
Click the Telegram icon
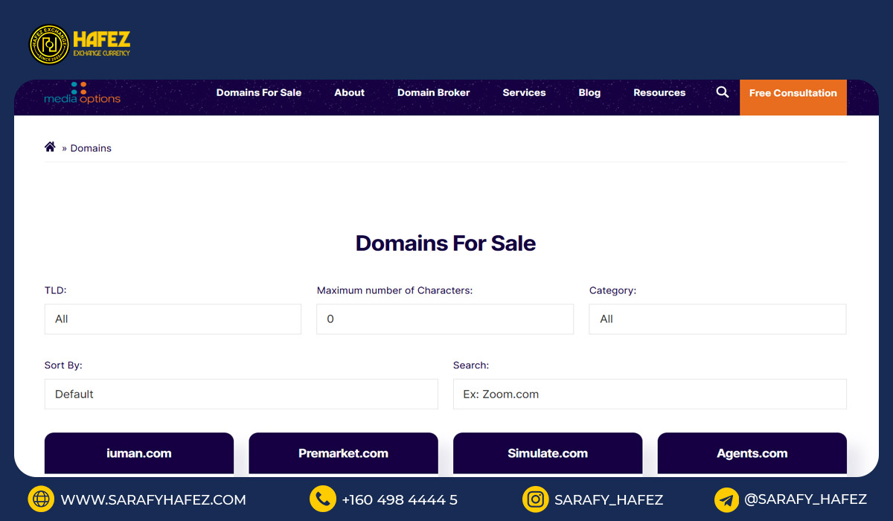coord(726,499)
